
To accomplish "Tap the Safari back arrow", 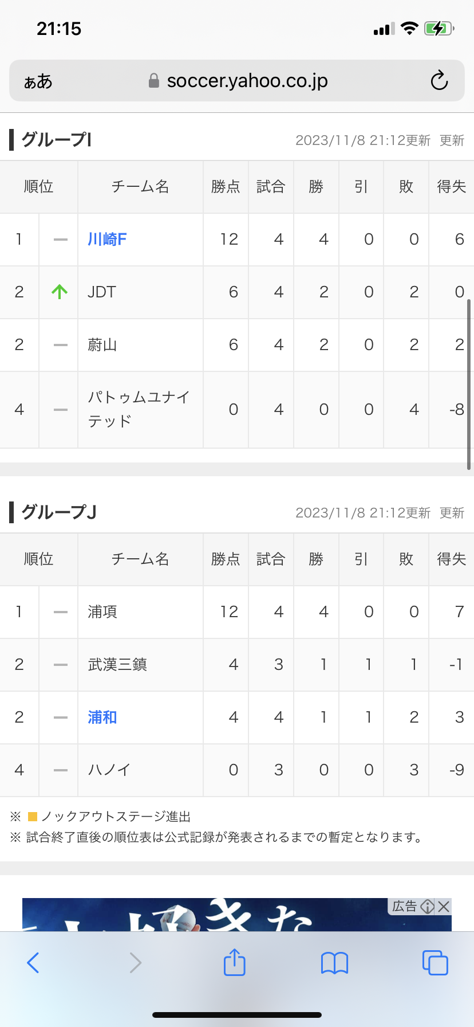I will click(33, 963).
